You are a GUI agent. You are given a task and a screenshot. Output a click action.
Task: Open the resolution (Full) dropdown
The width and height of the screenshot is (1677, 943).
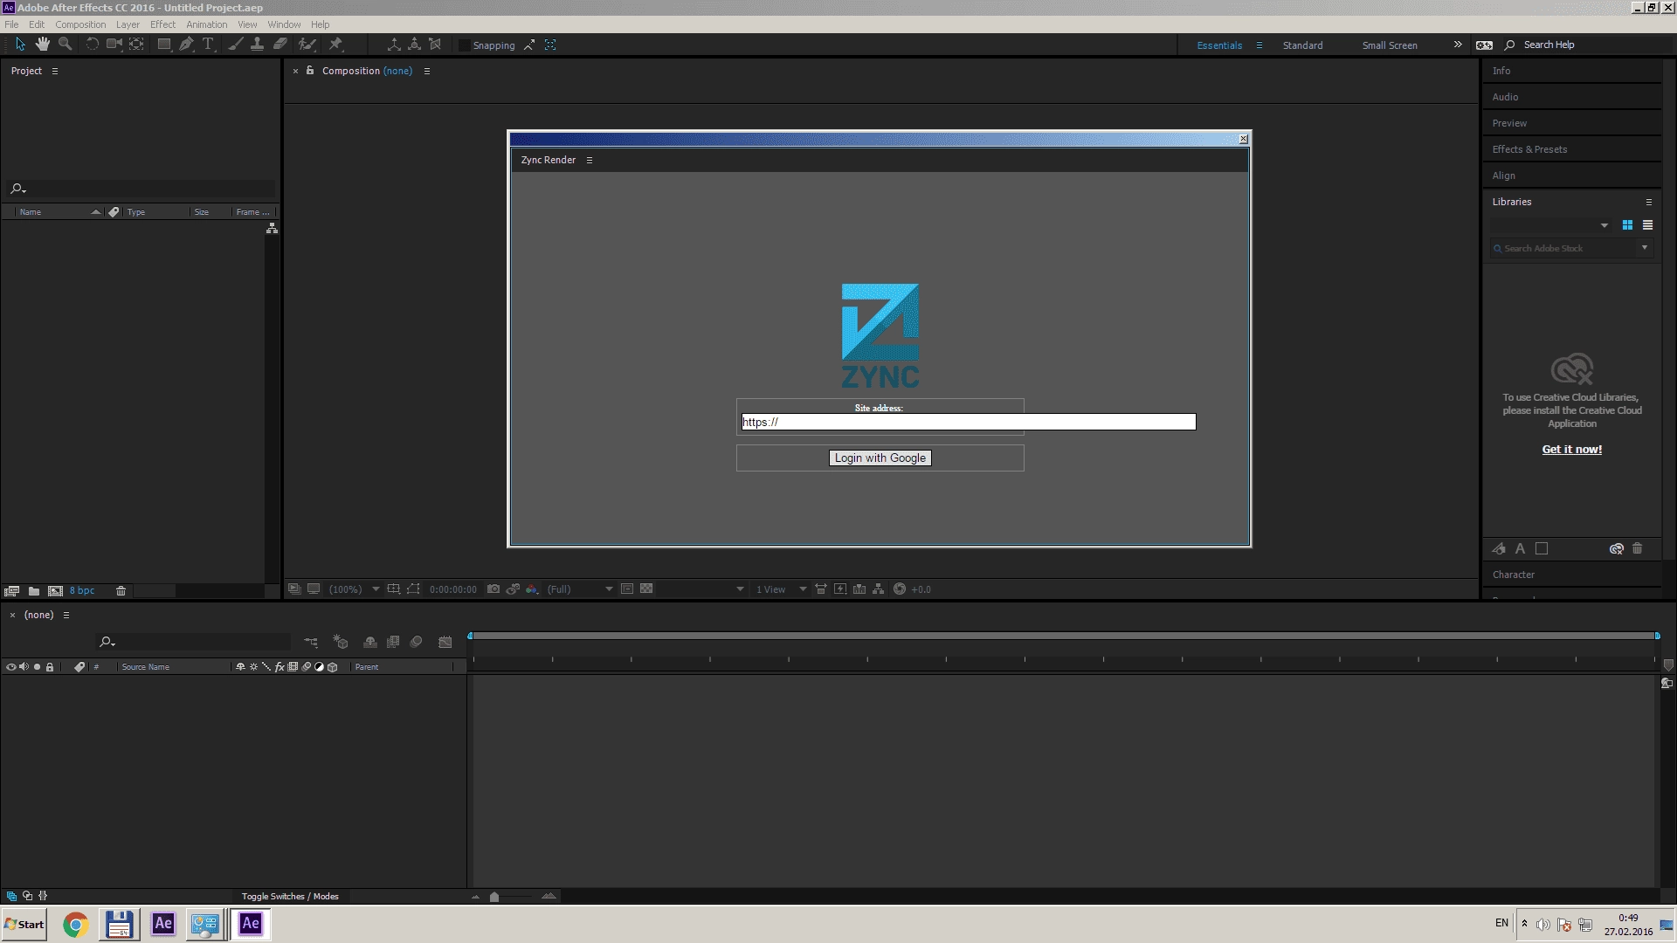579,589
